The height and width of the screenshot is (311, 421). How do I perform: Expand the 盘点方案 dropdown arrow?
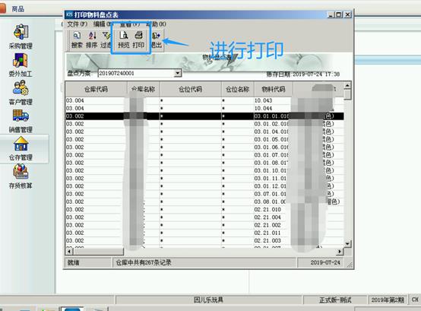pos(177,73)
